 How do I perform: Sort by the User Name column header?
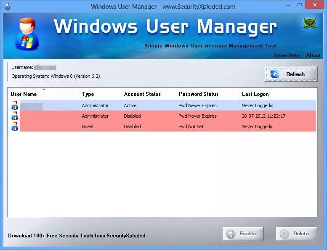(43, 94)
